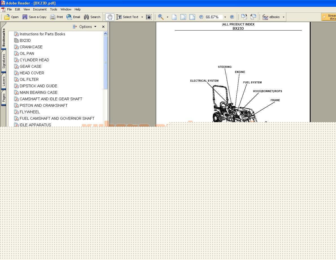This screenshot has width=336, height=260.
Task: Set Fit Width page view
Action: tap(192, 17)
